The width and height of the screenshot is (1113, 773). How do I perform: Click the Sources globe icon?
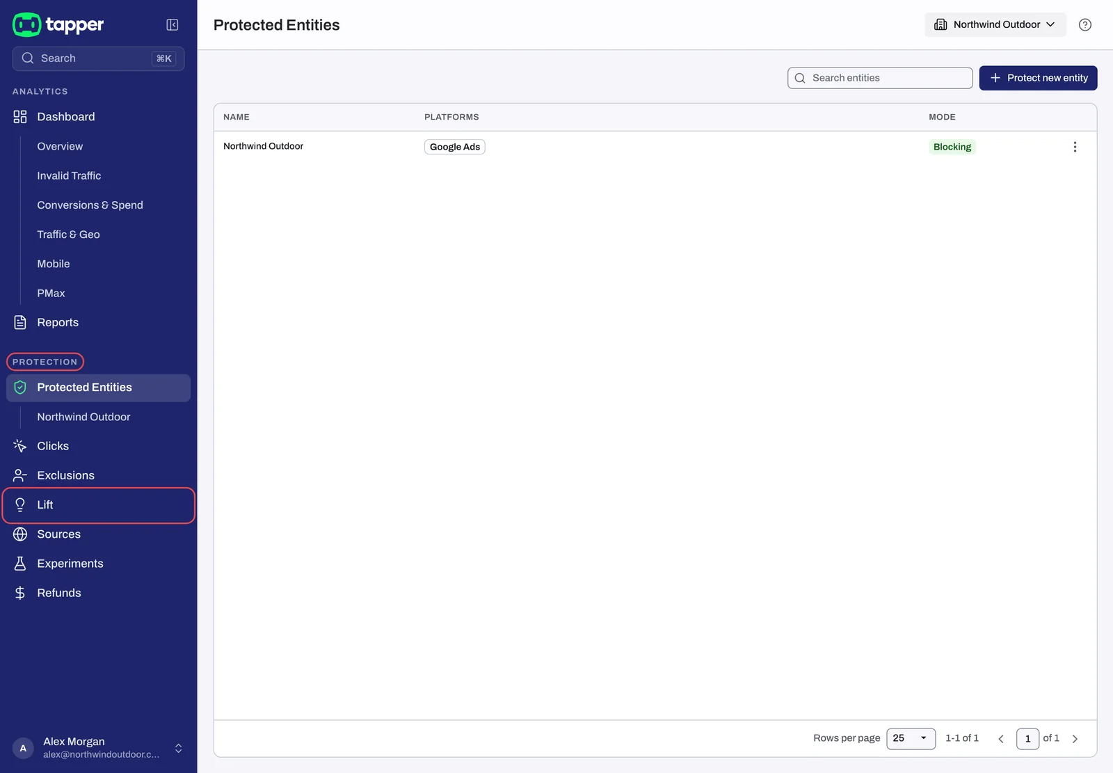tap(20, 534)
